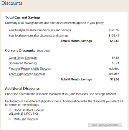The width and height of the screenshot is (129, 130).
Task: Click the Current Discounts section heading
Action: click(20, 50)
